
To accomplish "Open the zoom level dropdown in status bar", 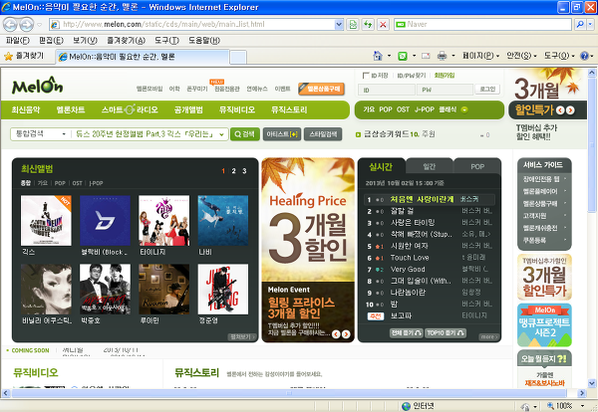I will pyautogui.click(x=582, y=406).
